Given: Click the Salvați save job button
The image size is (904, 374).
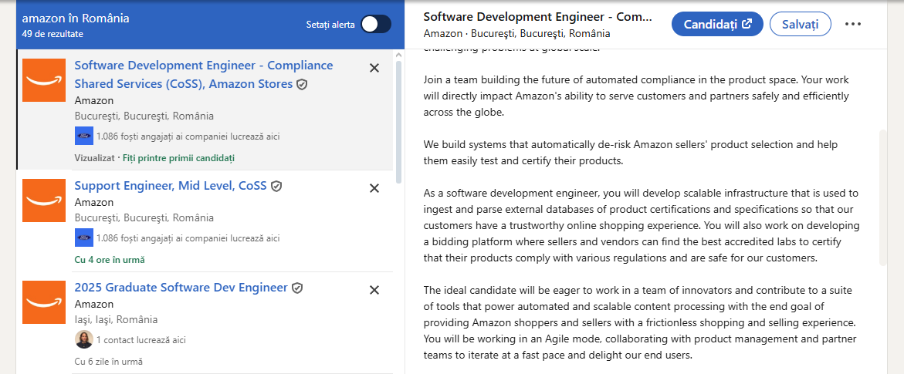Looking at the screenshot, I should click(801, 24).
